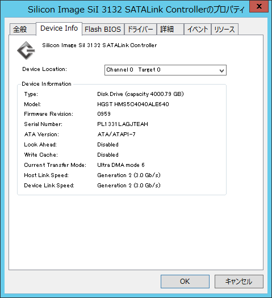Image resolution: width=272 pixels, height=298 pixels.
Task: Close the properties dialog with X
Action: coord(259,6)
